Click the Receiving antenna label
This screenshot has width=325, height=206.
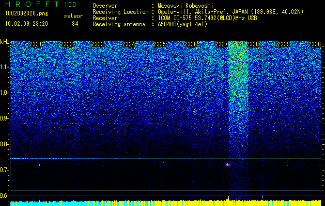(119, 24)
